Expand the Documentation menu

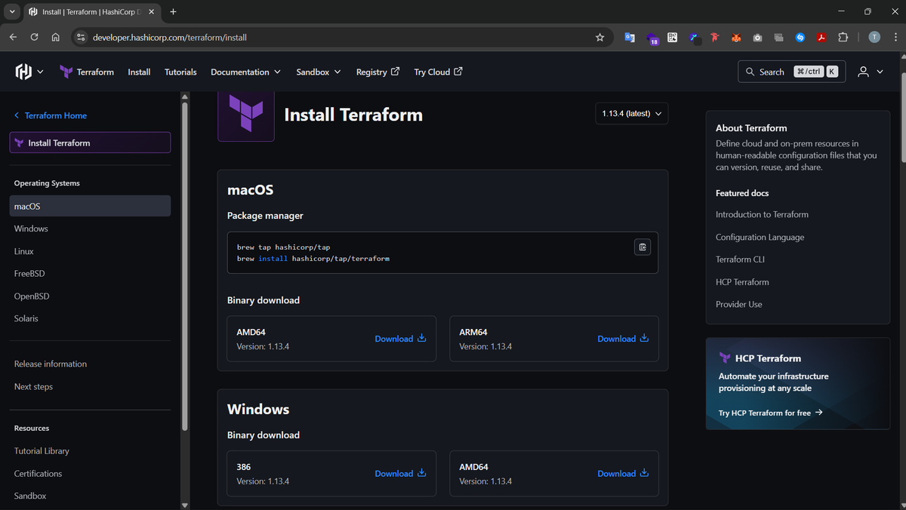pos(245,72)
